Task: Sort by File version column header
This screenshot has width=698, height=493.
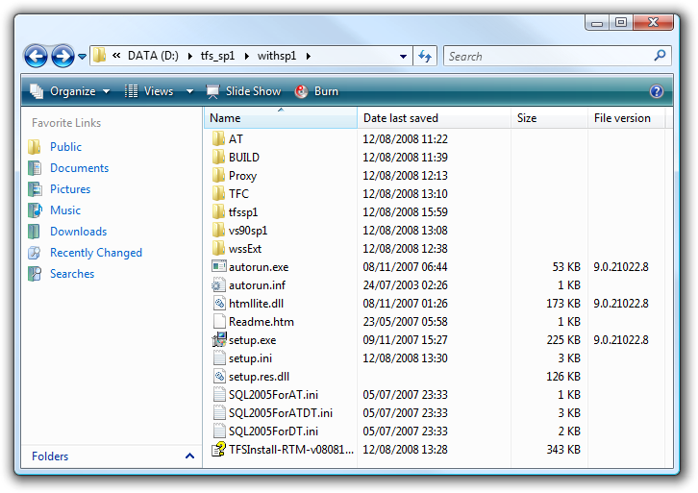Action: [x=626, y=118]
